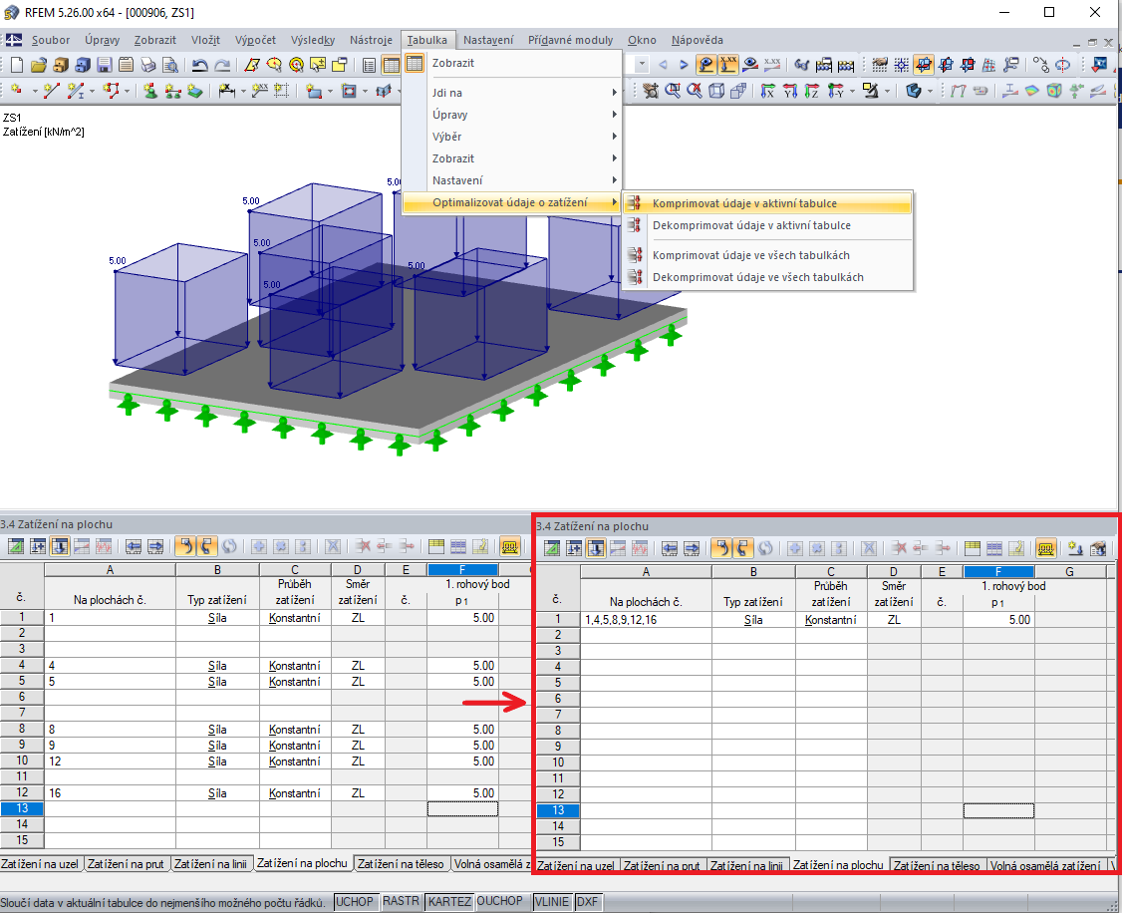
Task: Choose 'Komprimovat údaje v aktivní tabulce'
Action: (767, 203)
